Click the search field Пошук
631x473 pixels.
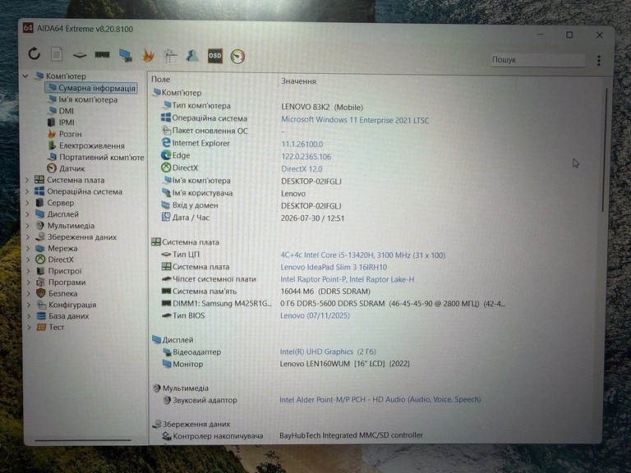[x=537, y=60]
